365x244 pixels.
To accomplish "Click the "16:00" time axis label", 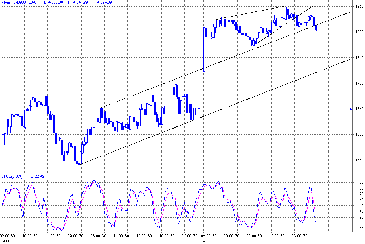I will [x=164, y=235].
